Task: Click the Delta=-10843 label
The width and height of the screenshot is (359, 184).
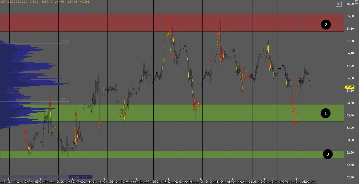Action: tap(81, 177)
